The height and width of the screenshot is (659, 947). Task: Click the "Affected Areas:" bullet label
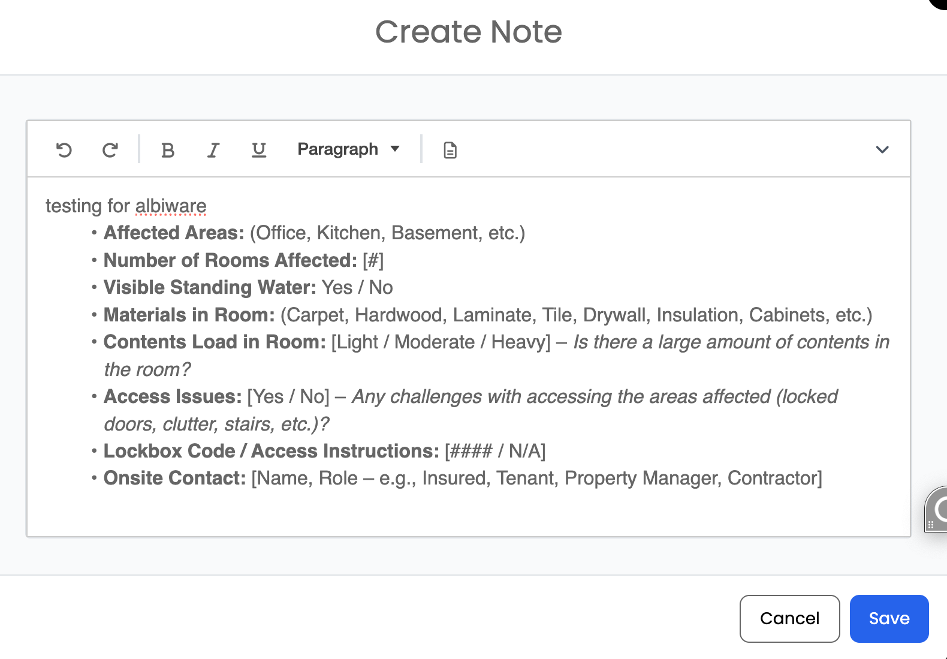pos(174,233)
